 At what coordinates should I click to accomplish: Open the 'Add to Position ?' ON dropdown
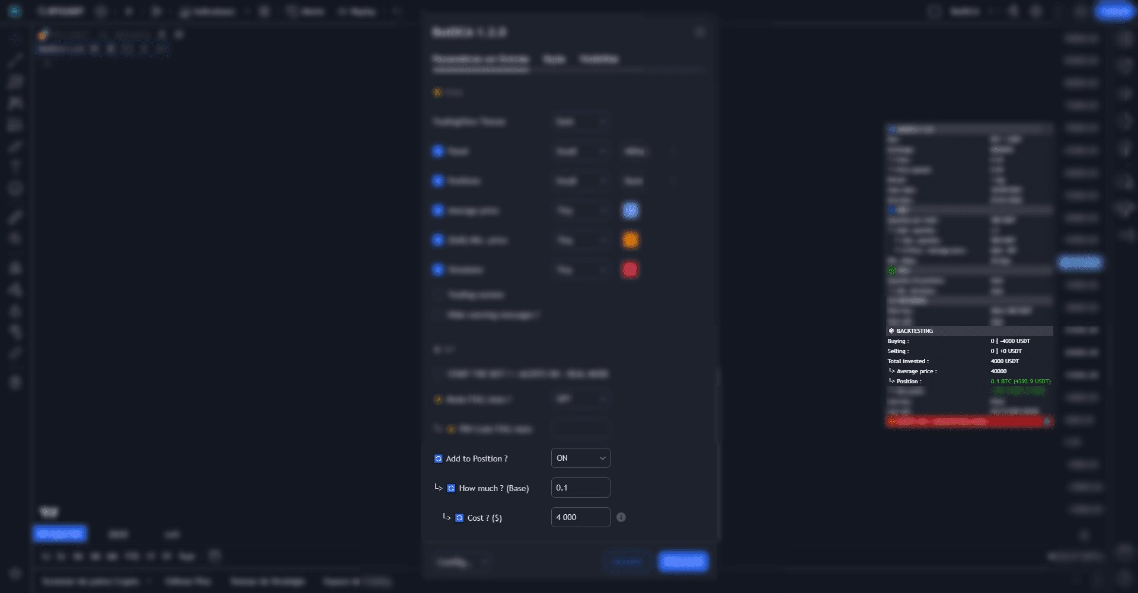tap(580, 458)
